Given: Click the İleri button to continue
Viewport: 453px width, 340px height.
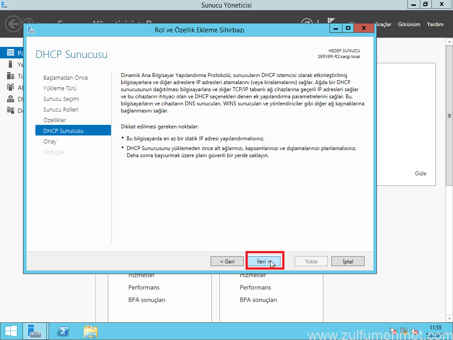Looking at the screenshot, I should click(x=263, y=261).
